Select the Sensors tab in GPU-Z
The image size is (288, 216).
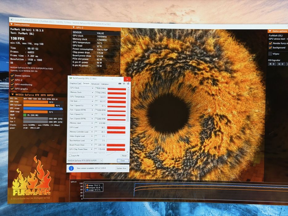(x=86, y=83)
